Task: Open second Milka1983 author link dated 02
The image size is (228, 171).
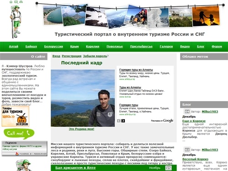Action: pyautogui.click(x=210, y=150)
